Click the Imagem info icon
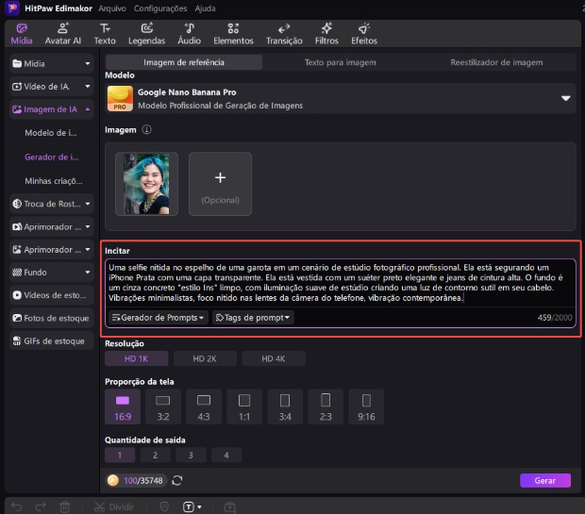The height and width of the screenshot is (514, 585). (146, 129)
